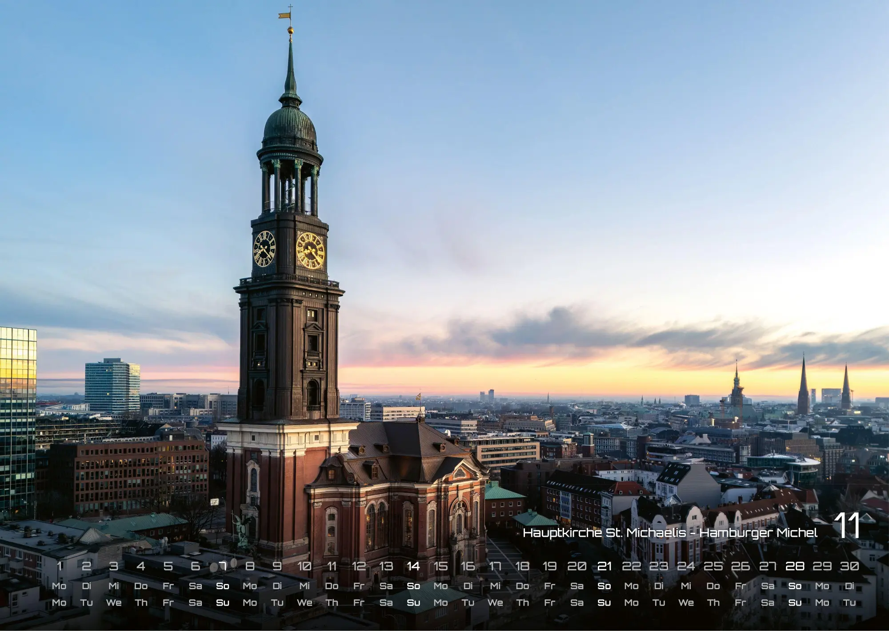Select the bold Sunday date 7
The width and height of the screenshot is (889, 631).
coord(223,566)
